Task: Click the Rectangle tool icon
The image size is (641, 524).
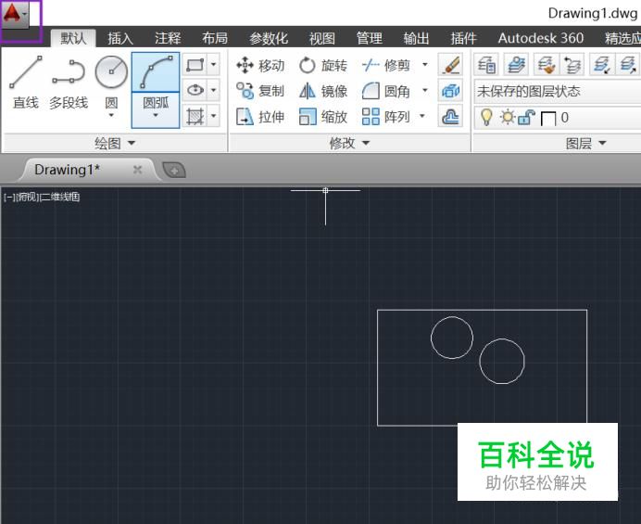Action: 195,65
